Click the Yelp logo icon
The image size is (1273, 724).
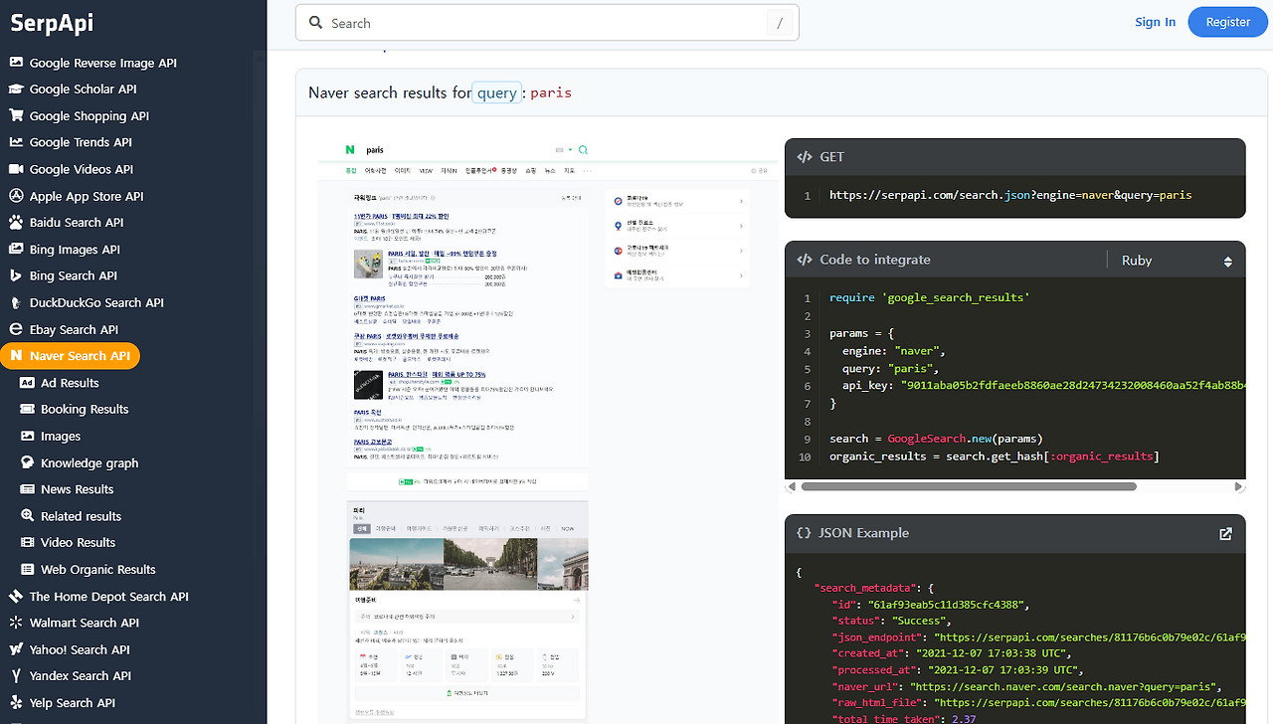(16, 702)
